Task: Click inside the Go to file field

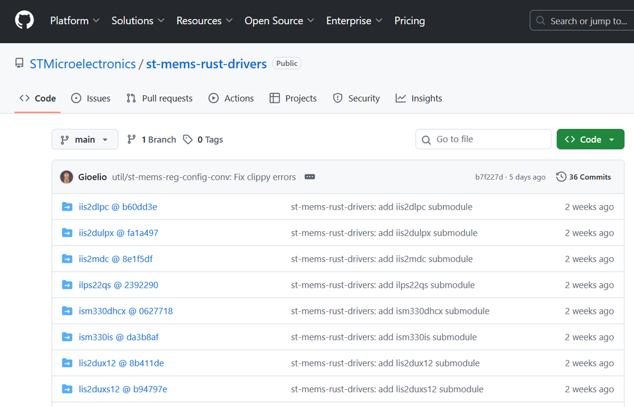Action: click(483, 139)
